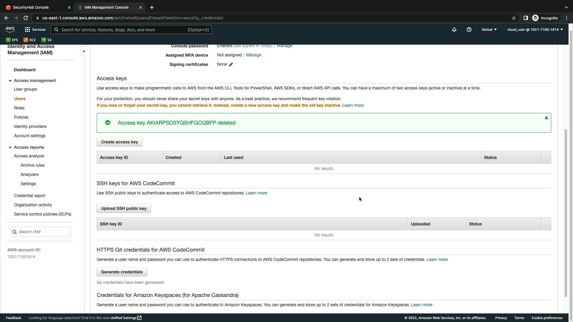The height and width of the screenshot is (322, 573).
Task: Click Manage link for Assigned MFA device
Action: tap(253, 55)
